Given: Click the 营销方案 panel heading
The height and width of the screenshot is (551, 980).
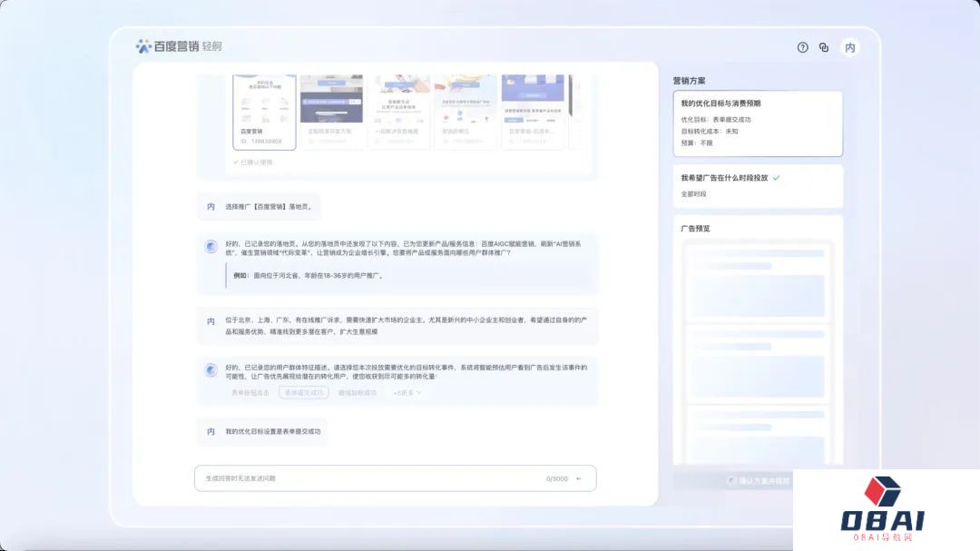Looking at the screenshot, I should (x=690, y=81).
